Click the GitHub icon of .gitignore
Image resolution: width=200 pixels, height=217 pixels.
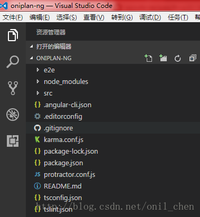pyautogui.click(x=37, y=128)
